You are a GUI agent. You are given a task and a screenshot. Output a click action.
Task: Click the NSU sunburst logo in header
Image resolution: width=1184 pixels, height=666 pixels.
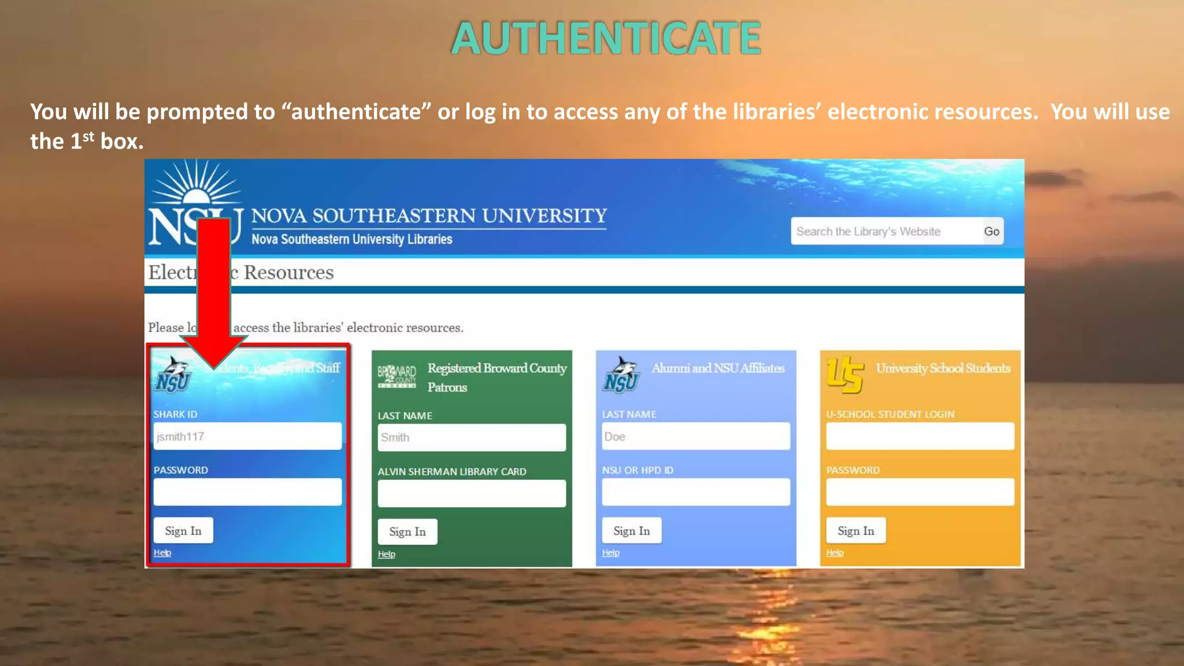[195, 202]
